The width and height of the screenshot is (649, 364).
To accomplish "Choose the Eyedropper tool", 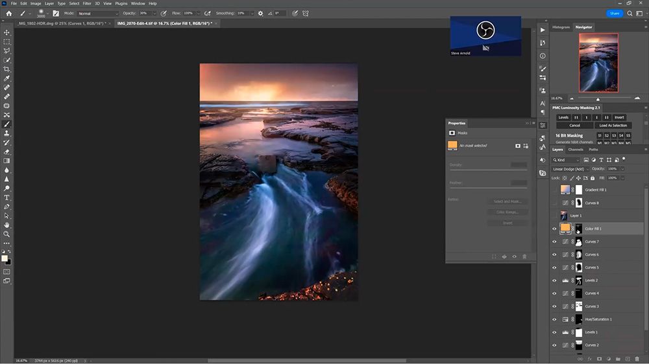I will 7,78.
